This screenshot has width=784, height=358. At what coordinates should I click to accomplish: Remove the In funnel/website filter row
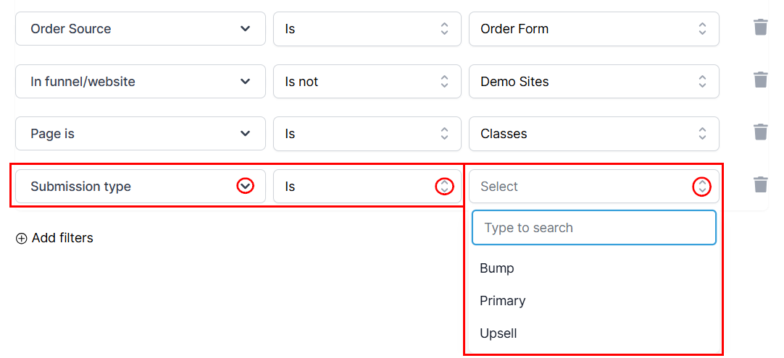pyautogui.click(x=760, y=80)
